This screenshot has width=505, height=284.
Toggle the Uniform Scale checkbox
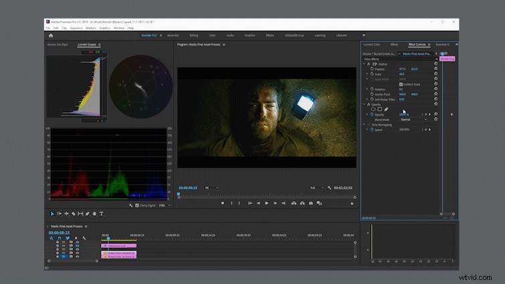click(x=401, y=84)
